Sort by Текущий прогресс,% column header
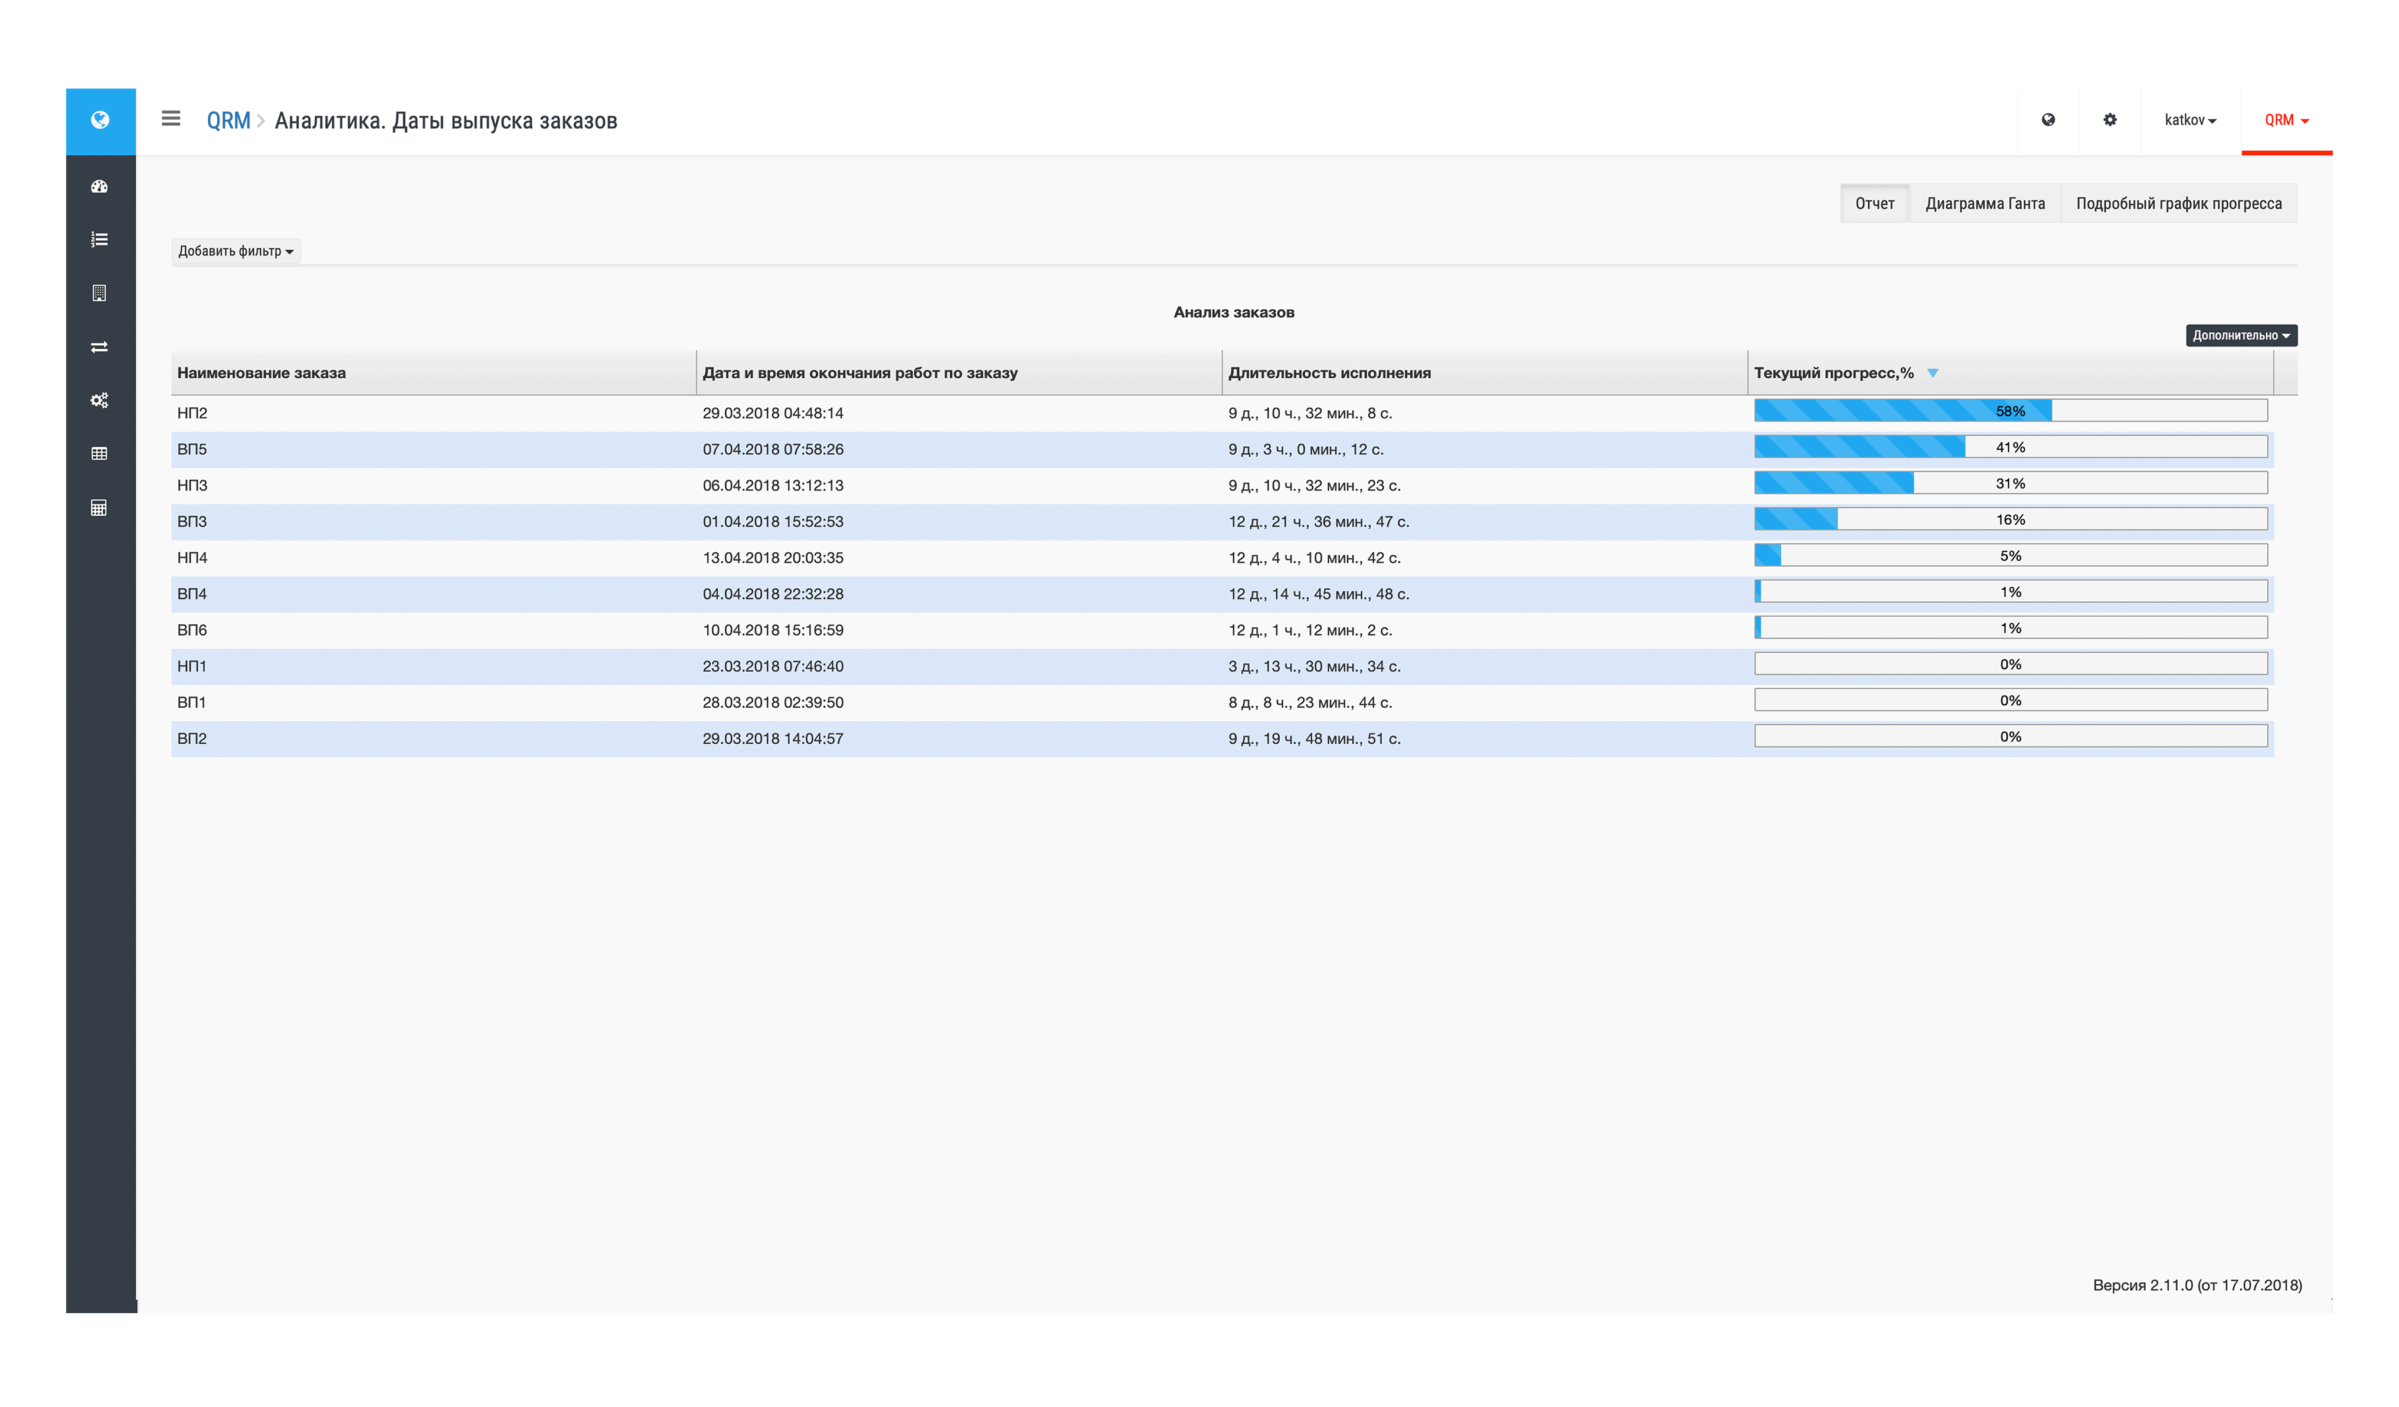This screenshot has height=1407, width=2399. (1833, 373)
